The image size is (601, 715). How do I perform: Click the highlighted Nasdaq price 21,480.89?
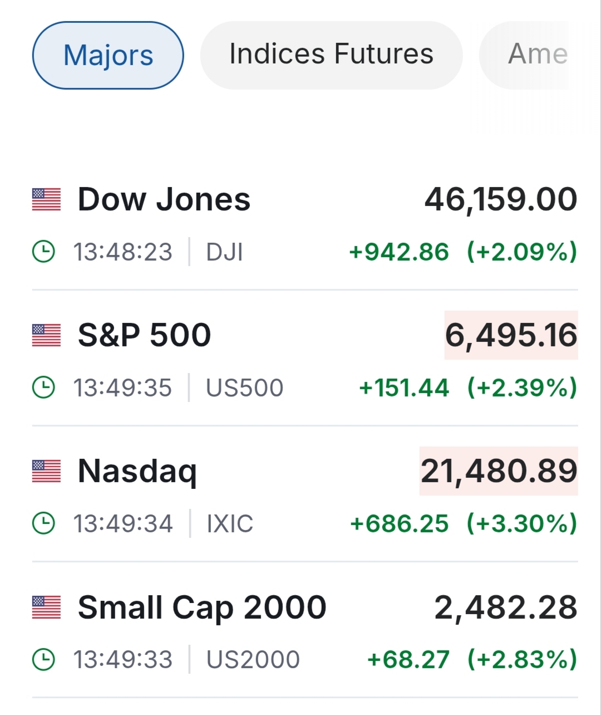(x=499, y=471)
